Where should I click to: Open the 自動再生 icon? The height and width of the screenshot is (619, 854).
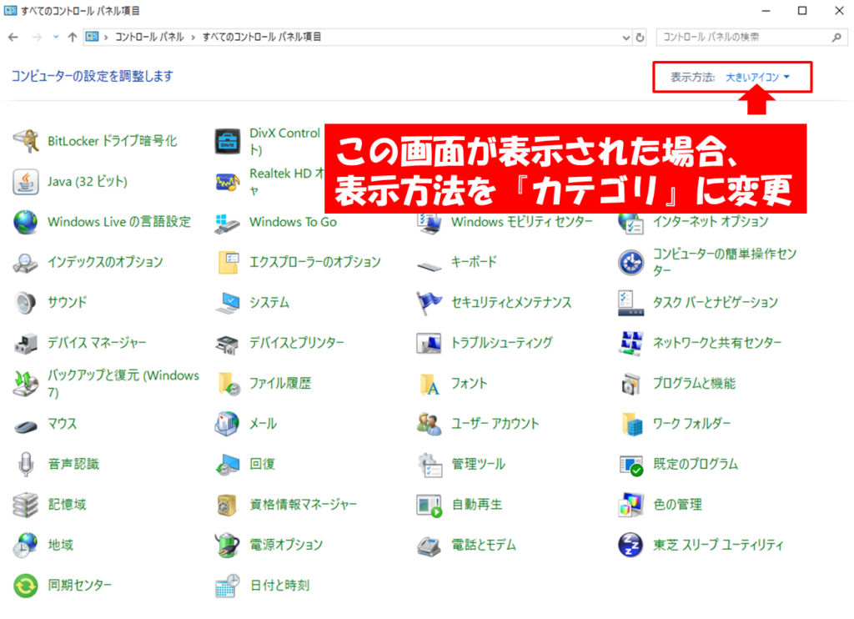pos(430,505)
